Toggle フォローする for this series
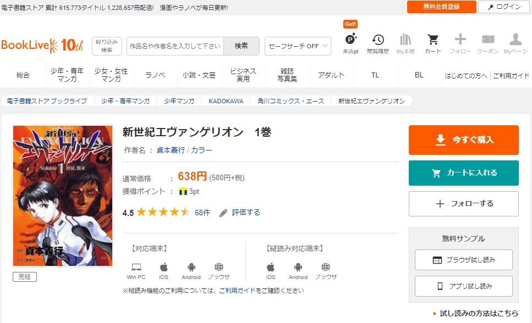532x323 pixels. (x=463, y=204)
